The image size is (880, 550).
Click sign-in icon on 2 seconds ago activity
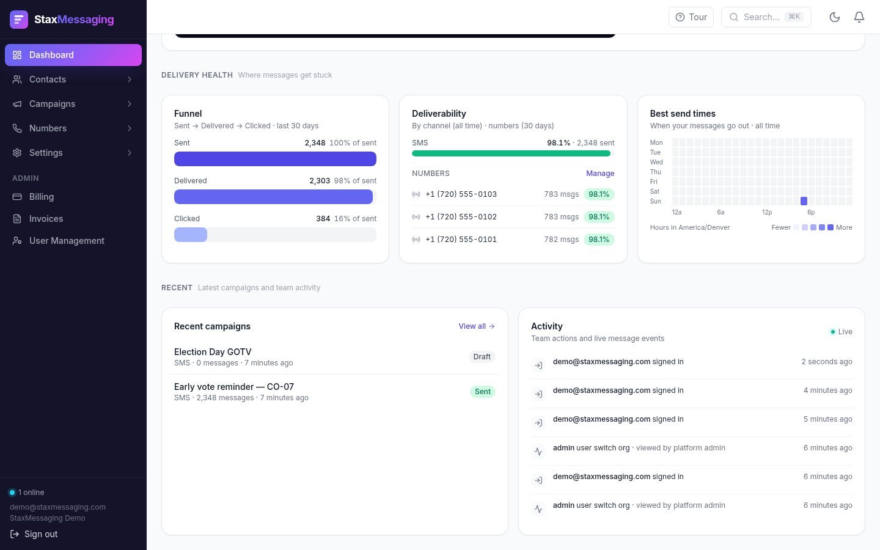538,365
